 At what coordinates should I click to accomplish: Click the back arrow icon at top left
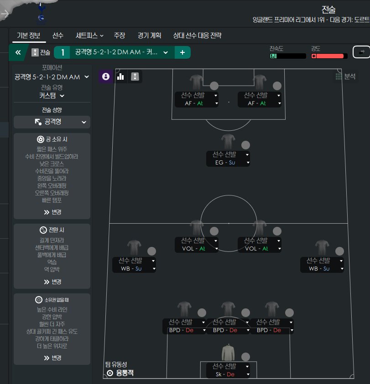coord(5,14)
